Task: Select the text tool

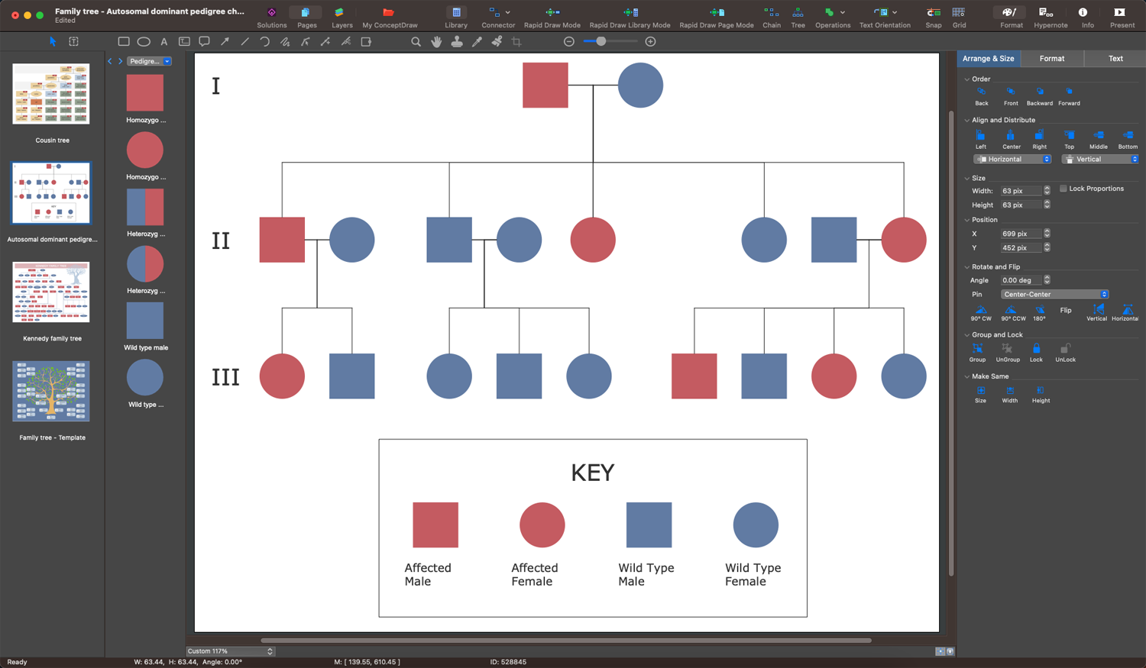Action: tap(163, 42)
